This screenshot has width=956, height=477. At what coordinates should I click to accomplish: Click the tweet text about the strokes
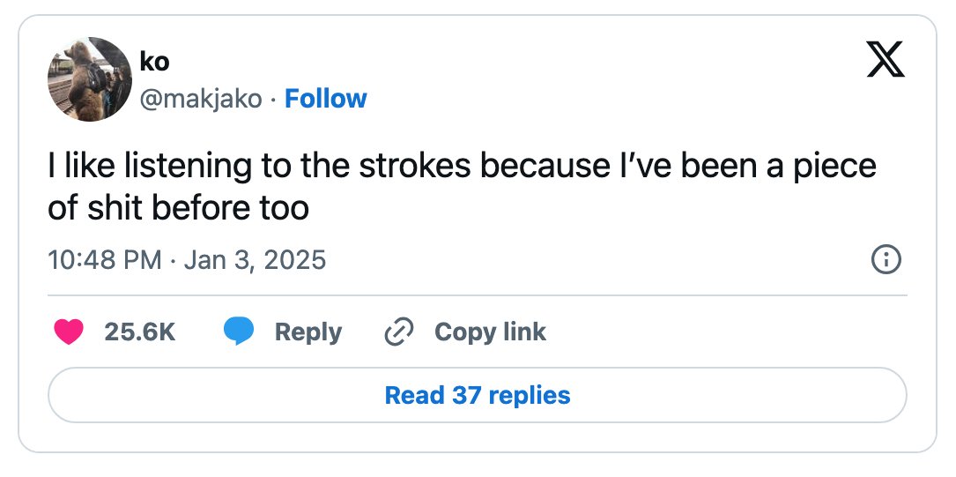pos(463,187)
